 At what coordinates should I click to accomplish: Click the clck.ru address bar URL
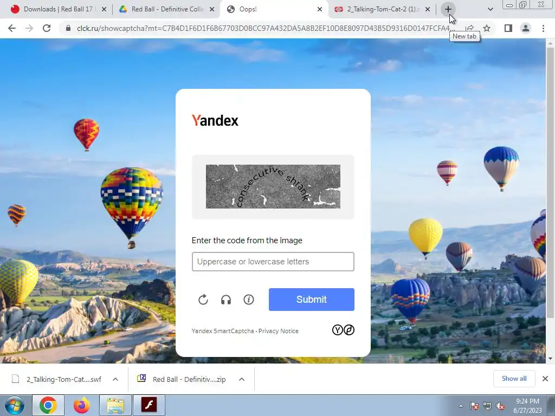(x=264, y=28)
